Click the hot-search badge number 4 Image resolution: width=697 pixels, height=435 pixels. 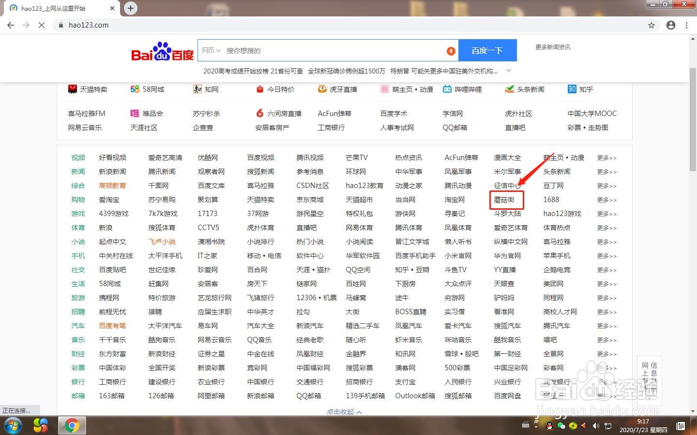pyautogui.click(x=451, y=51)
